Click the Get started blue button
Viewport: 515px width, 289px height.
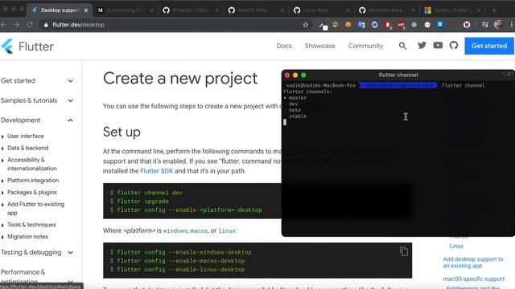click(489, 46)
